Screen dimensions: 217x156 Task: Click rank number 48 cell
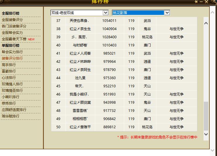point(58,111)
